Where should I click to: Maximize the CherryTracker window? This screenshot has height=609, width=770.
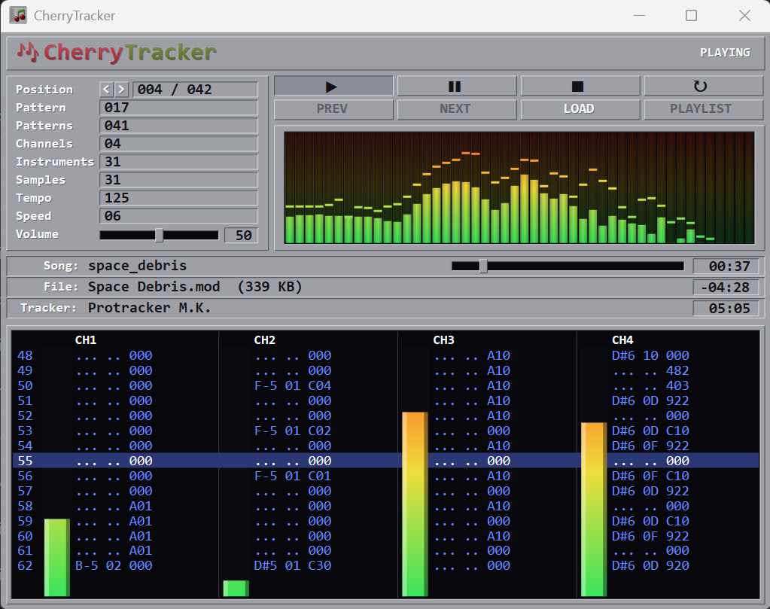tap(691, 16)
